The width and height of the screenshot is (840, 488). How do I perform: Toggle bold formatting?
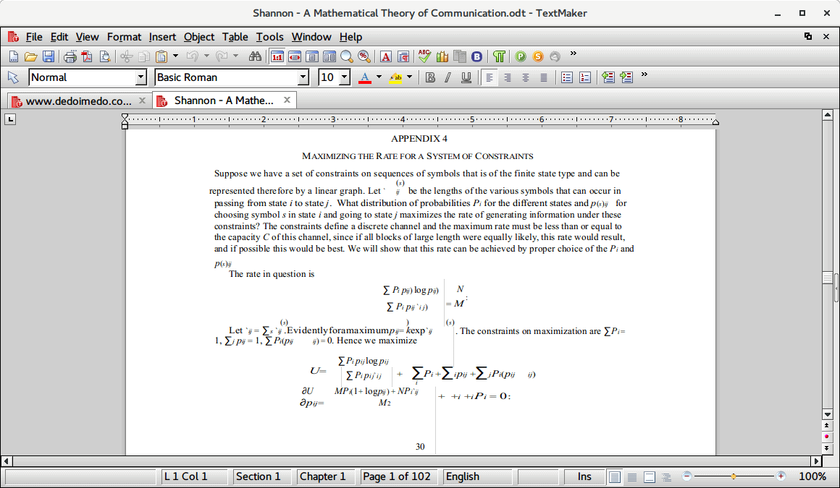(430, 77)
